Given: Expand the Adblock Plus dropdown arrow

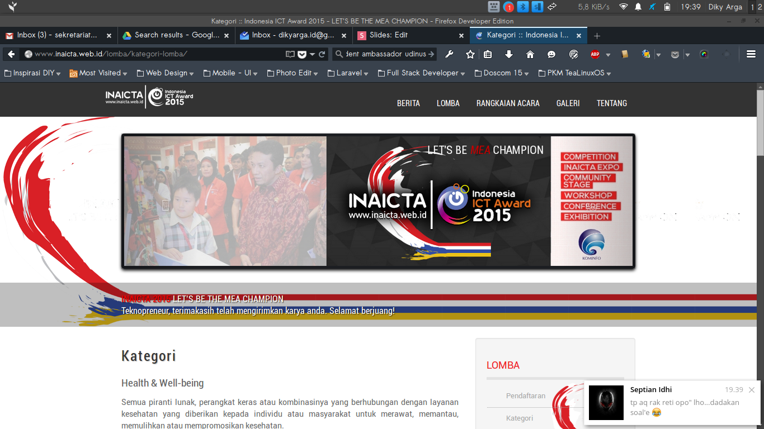Looking at the screenshot, I should click(x=608, y=55).
